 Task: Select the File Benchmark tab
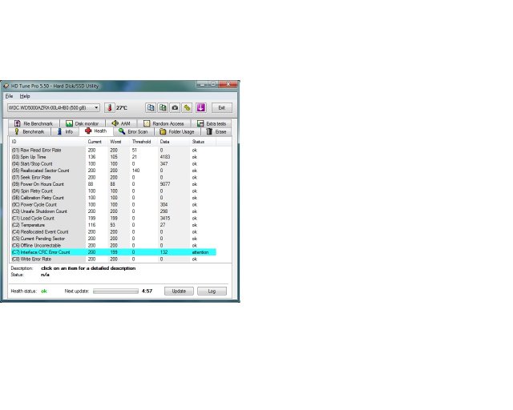[34, 123]
